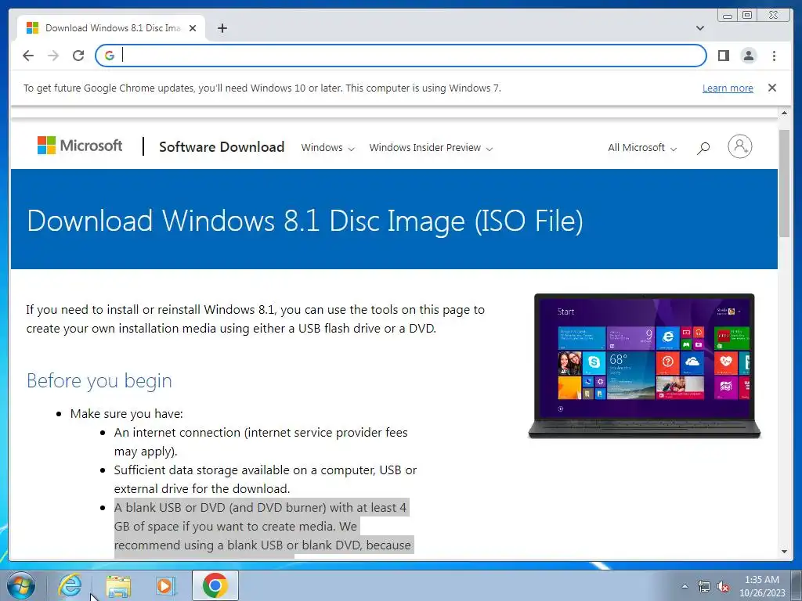Click the forward navigation arrow
The width and height of the screenshot is (802, 601).
click(x=53, y=56)
